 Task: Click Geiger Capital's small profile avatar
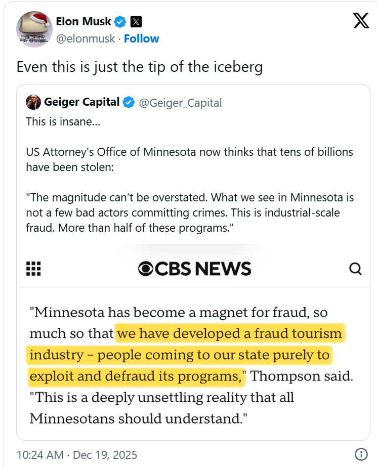coord(33,102)
